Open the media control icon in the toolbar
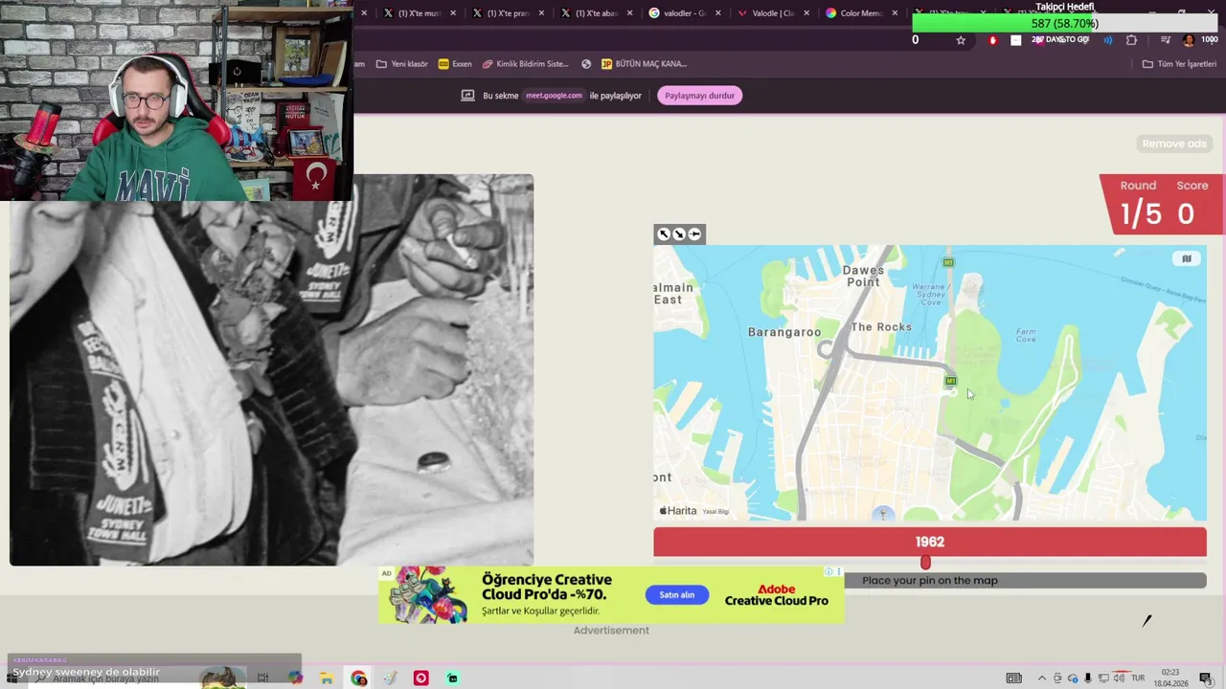The image size is (1226, 689). click(1166, 40)
